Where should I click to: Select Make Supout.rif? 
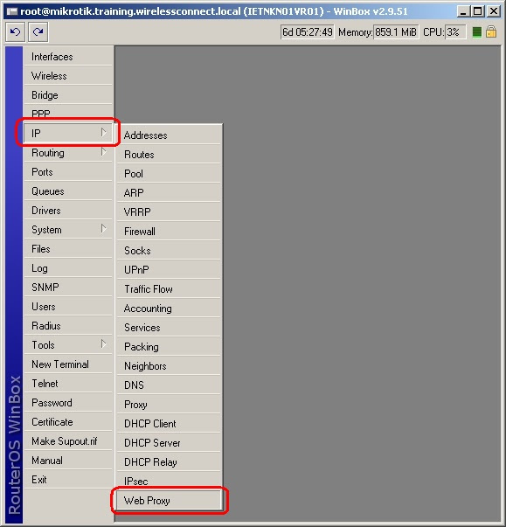pos(68,441)
